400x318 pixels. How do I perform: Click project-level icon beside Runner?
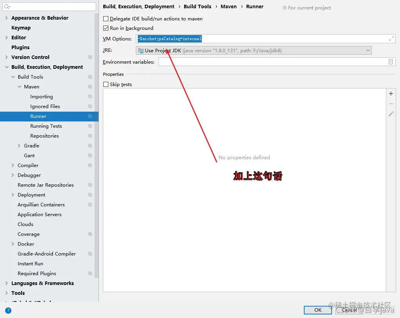pos(90,116)
